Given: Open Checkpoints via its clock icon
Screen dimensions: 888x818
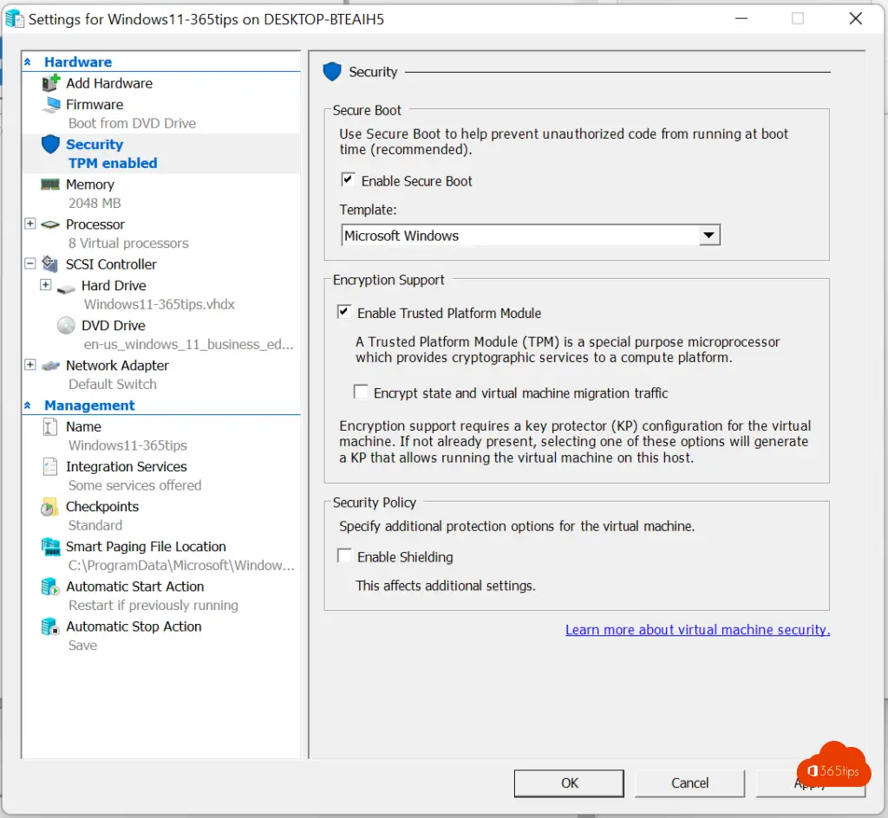Looking at the screenshot, I should pyautogui.click(x=49, y=507).
